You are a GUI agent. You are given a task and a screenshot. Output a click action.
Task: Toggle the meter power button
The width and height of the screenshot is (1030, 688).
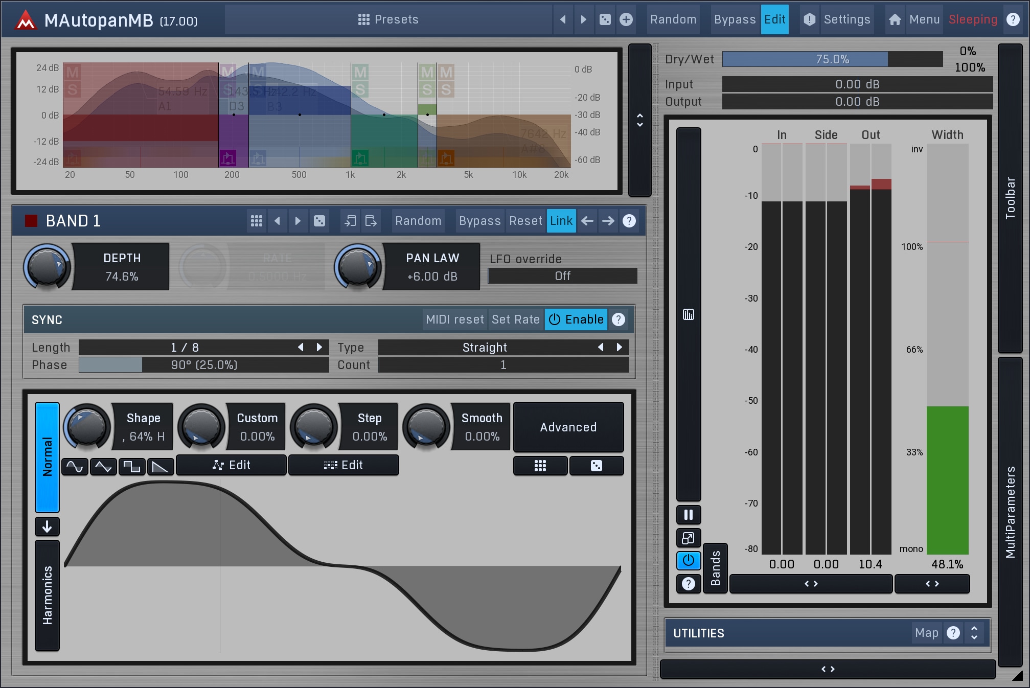click(x=688, y=560)
